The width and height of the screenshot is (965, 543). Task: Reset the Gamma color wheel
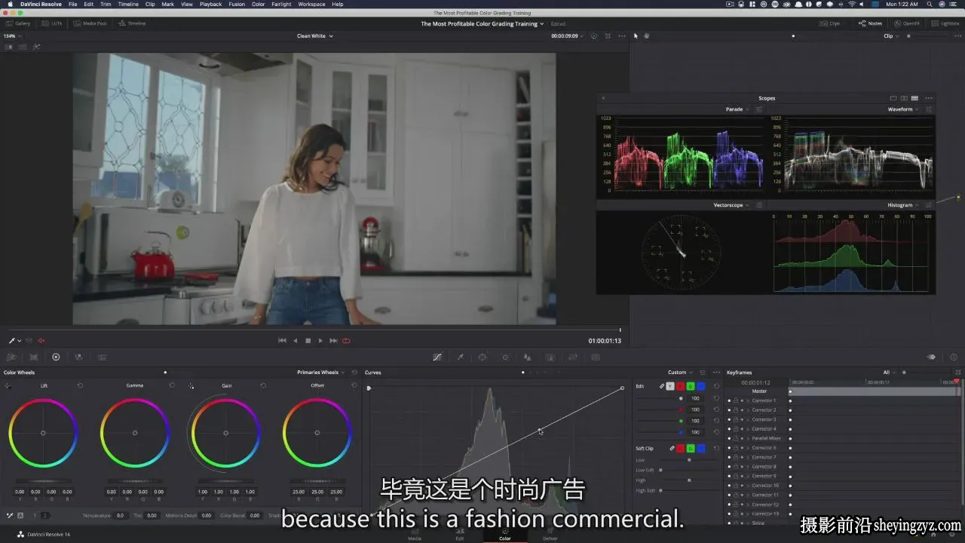point(172,385)
